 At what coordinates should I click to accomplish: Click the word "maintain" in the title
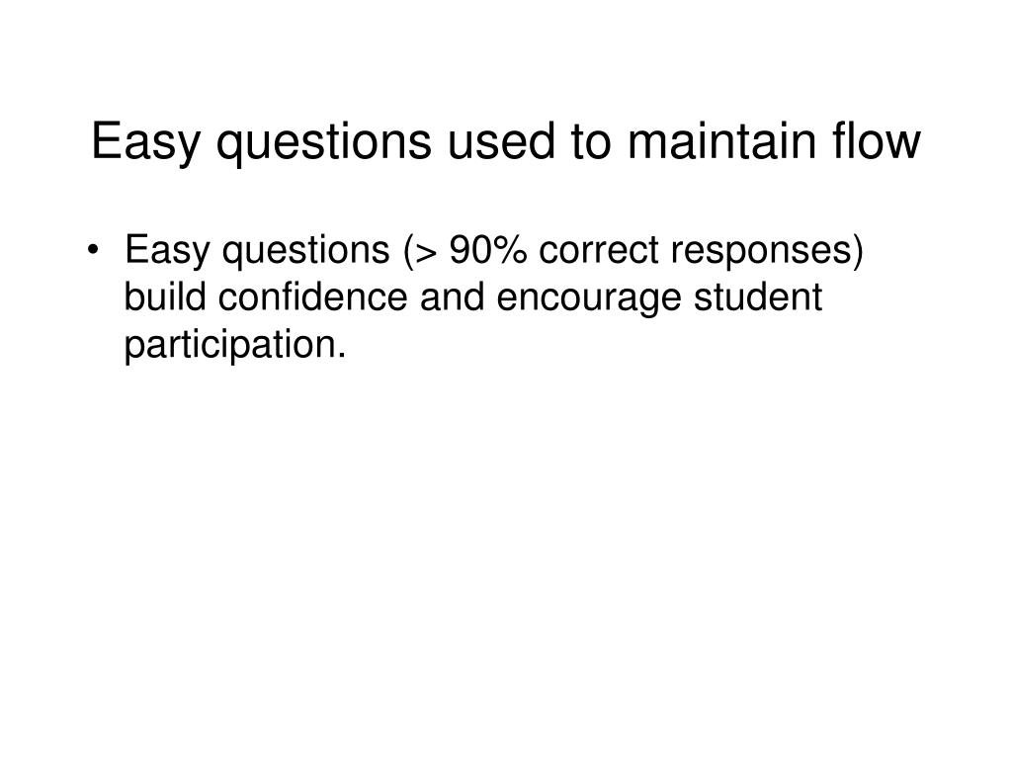722,140
